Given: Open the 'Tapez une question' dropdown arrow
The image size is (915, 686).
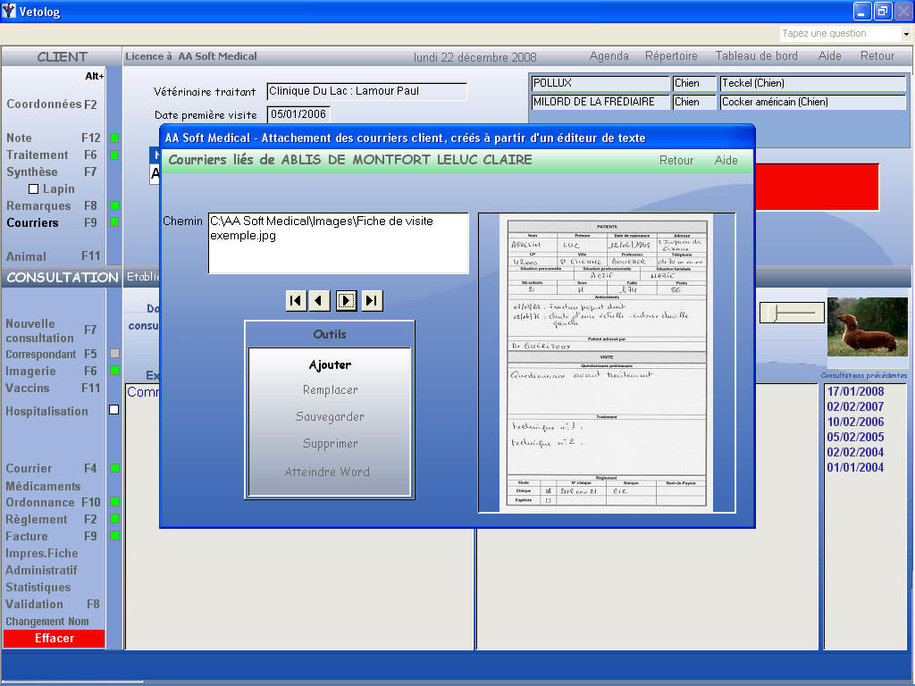Looking at the screenshot, I should 906,34.
